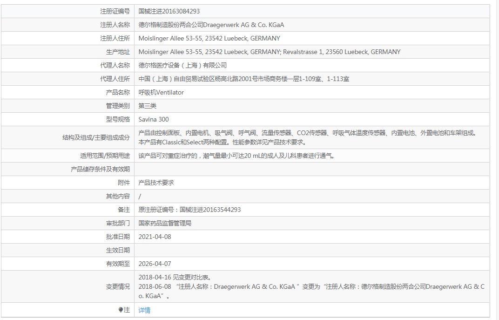Screen dimensions: 499x320
Task: Select the 产品储存条件及有效期 label
Action: tap(100, 169)
